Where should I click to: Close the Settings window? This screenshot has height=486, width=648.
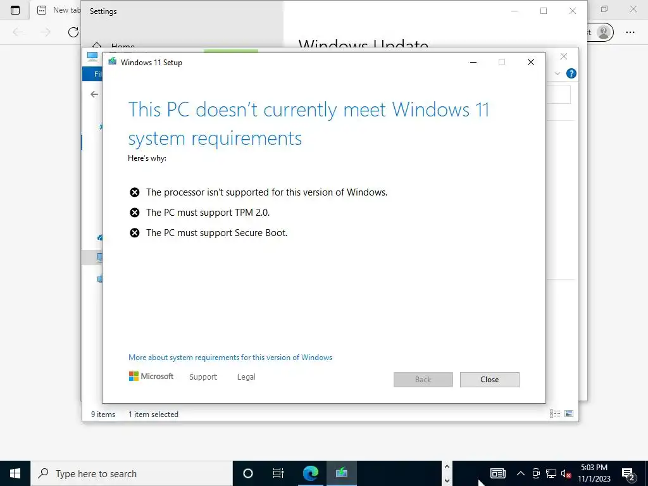(x=572, y=11)
